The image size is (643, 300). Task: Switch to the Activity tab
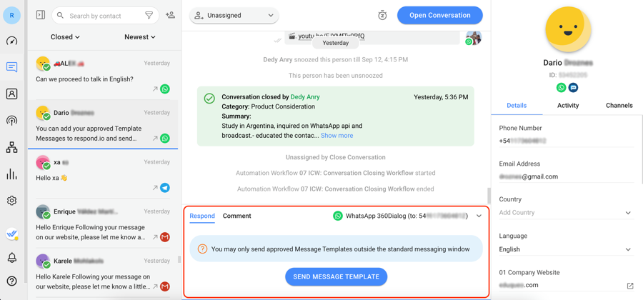tap(568, 105)
